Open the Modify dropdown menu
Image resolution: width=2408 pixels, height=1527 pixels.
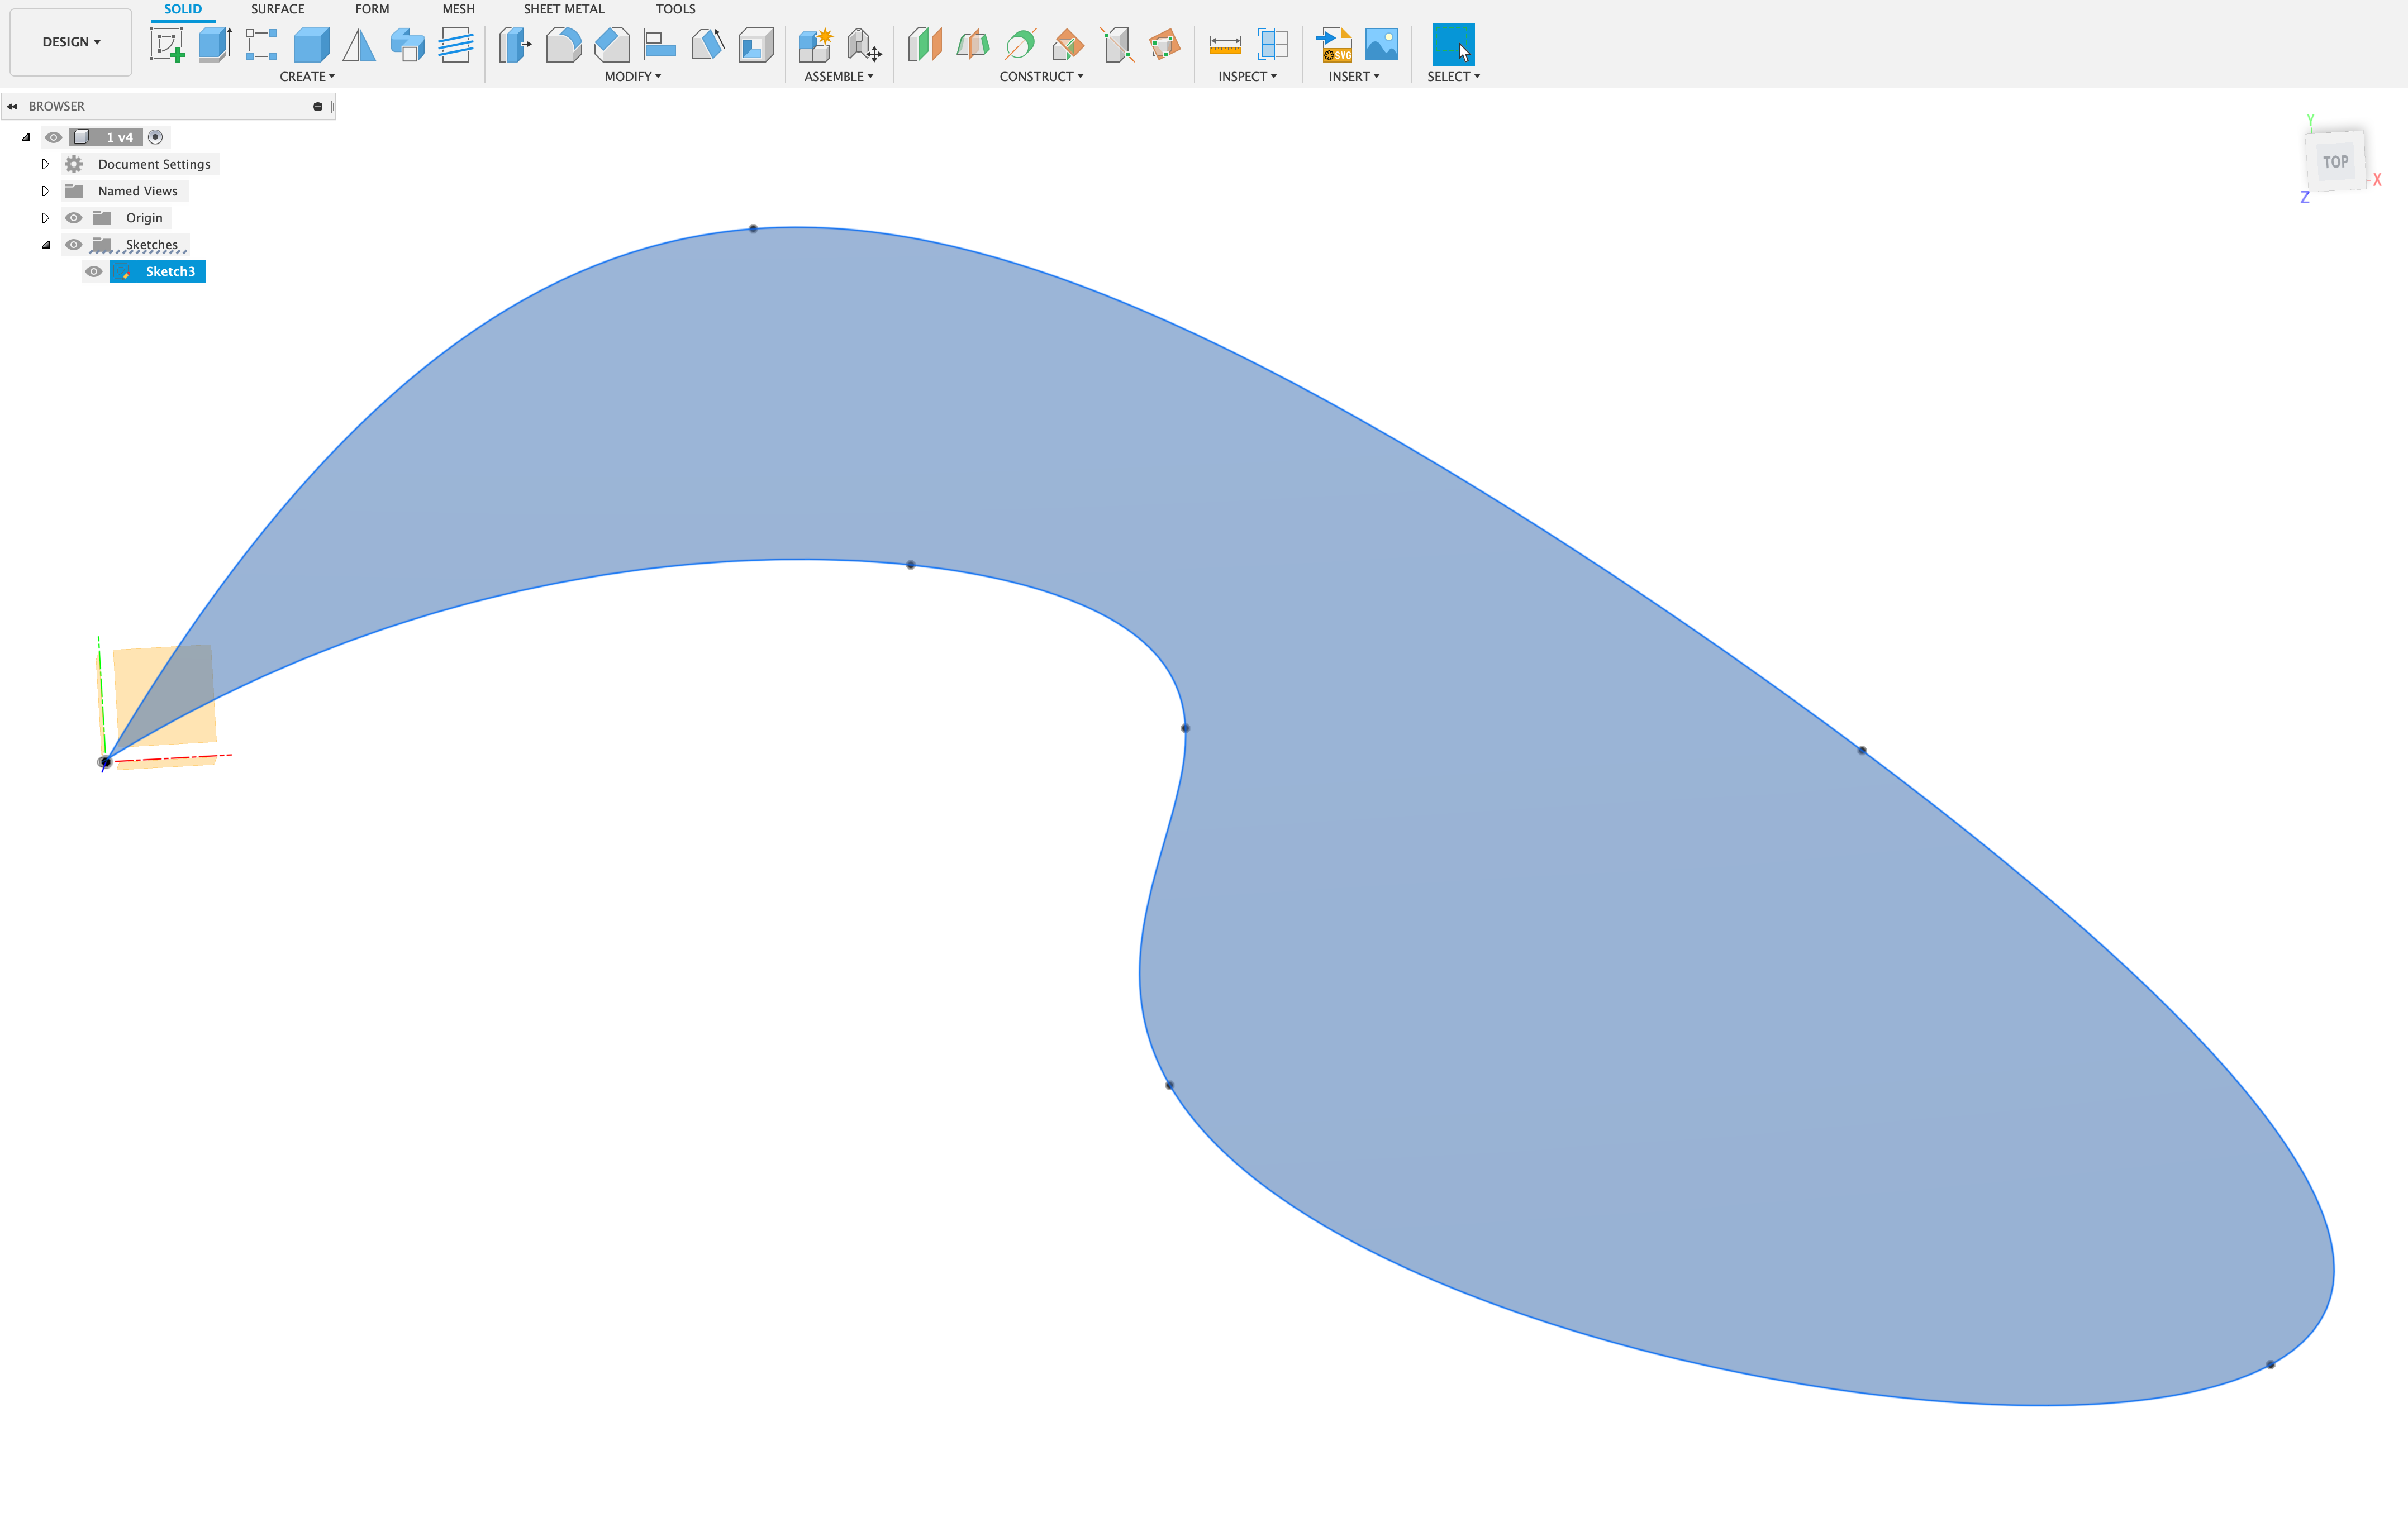[632, 76]
